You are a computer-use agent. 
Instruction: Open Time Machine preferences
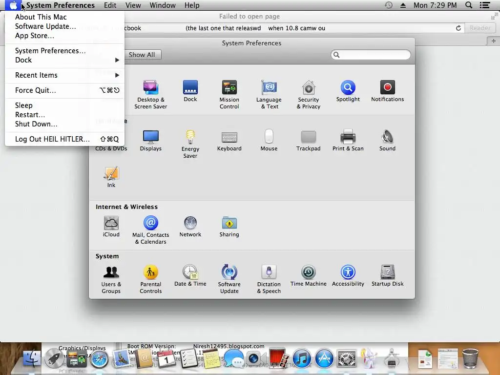[x=309, y=275]
